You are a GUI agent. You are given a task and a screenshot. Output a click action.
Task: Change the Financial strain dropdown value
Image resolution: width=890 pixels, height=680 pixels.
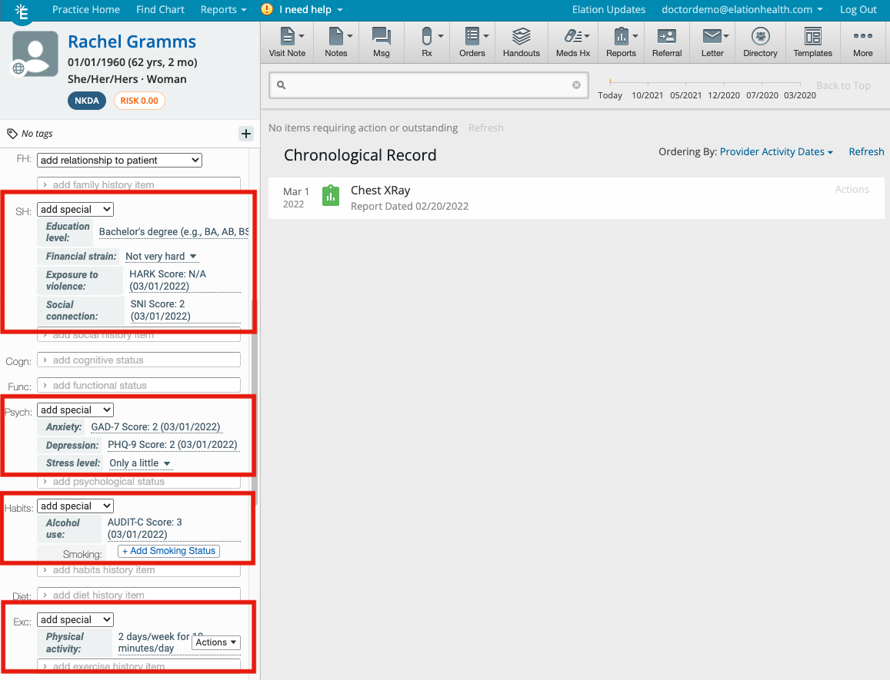161,256
